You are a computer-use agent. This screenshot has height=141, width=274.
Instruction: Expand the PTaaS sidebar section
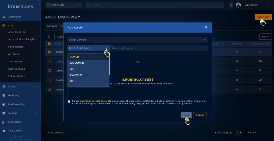pyautogui.click(x=36, y=86)
